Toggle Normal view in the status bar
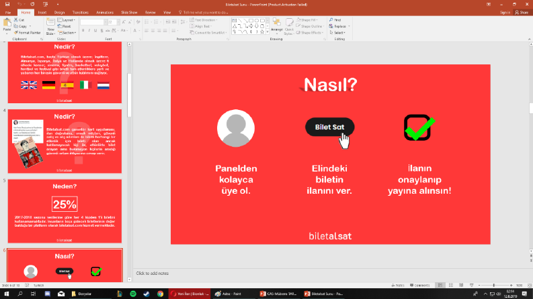 pos(440,286)
